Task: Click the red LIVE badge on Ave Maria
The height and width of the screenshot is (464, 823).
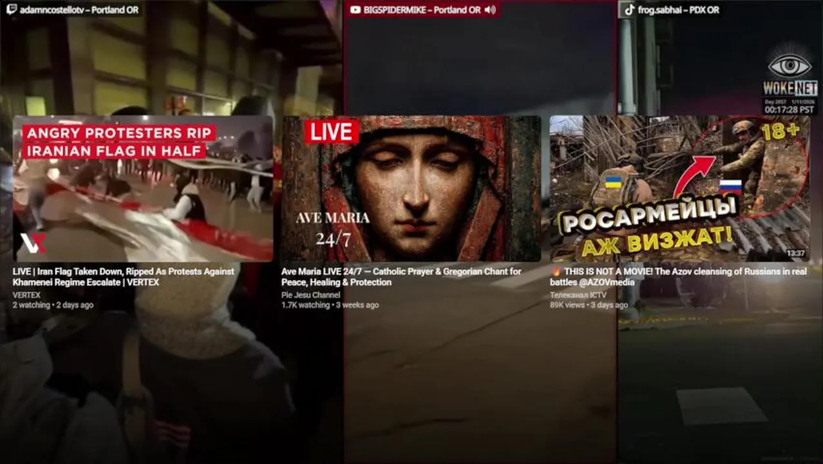Action: 332,131
